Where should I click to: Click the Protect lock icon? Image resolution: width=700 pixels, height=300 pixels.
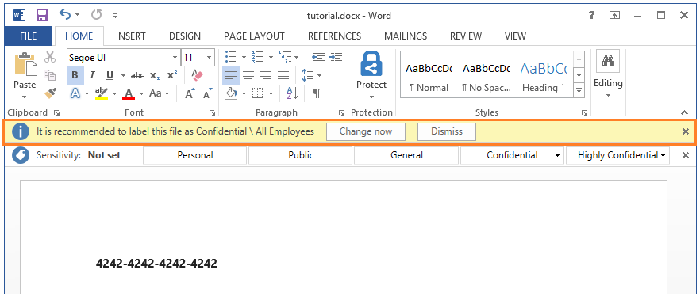pyautogui.click(x=371, y=64)
